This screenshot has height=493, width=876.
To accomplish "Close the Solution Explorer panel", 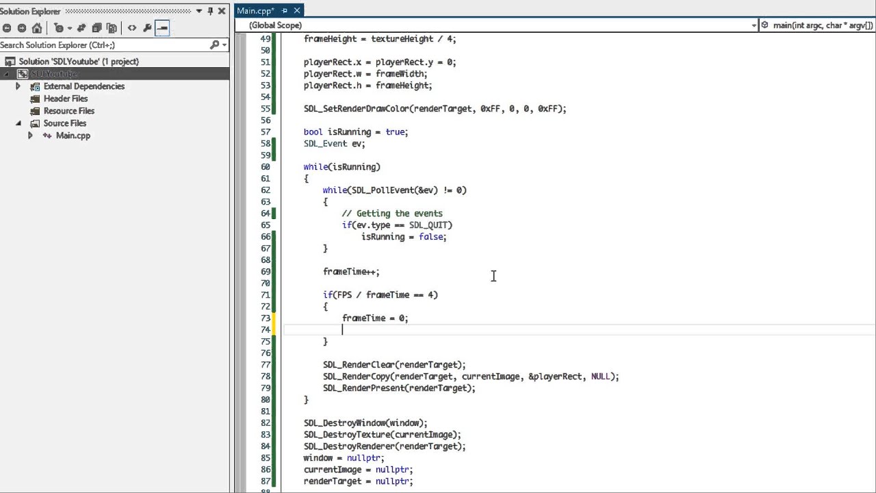I will click(x=222, y=11).
